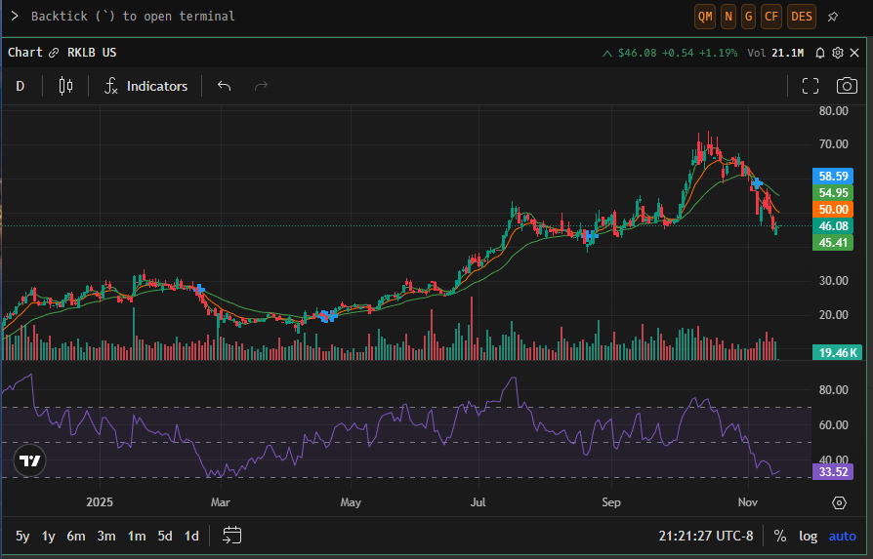Open chart widget settings gear
The width and height of the screenshot is (873, 559).
pyautogui.click(x=838, y=53)
